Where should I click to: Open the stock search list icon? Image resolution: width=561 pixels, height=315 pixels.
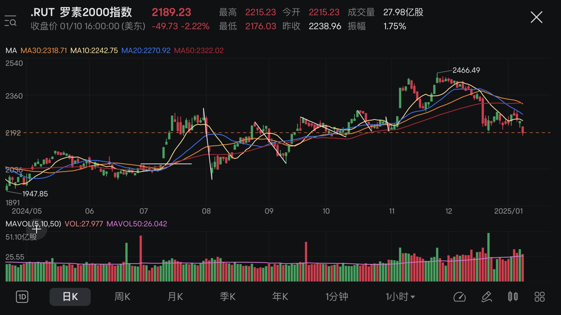coord(11,21)
